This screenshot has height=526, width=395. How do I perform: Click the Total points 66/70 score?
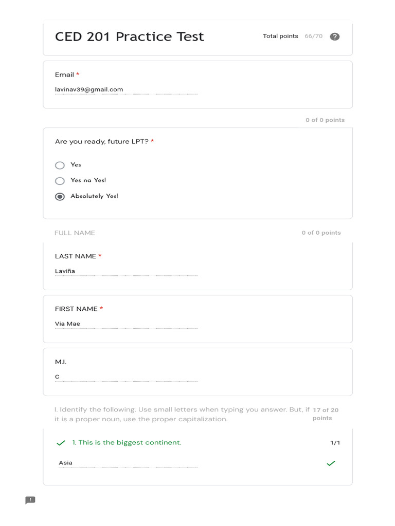pos(293,36)
